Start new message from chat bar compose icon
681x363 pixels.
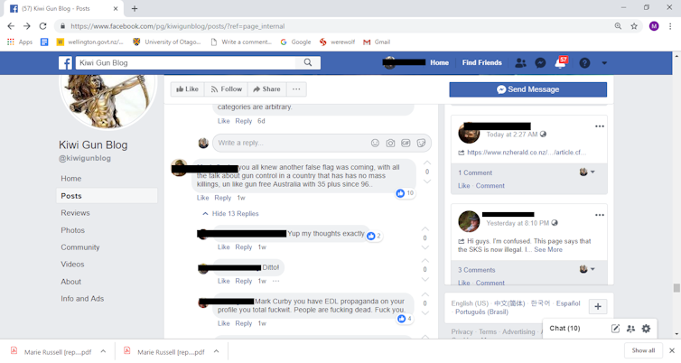click(615, 329)
